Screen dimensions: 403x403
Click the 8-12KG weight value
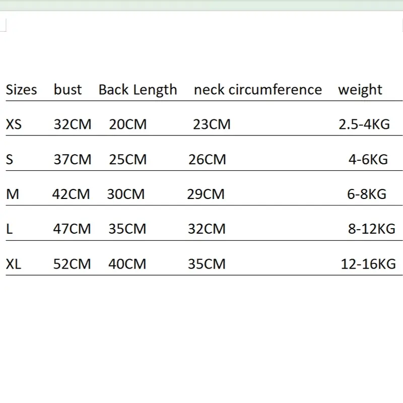(x=371, y=229)
